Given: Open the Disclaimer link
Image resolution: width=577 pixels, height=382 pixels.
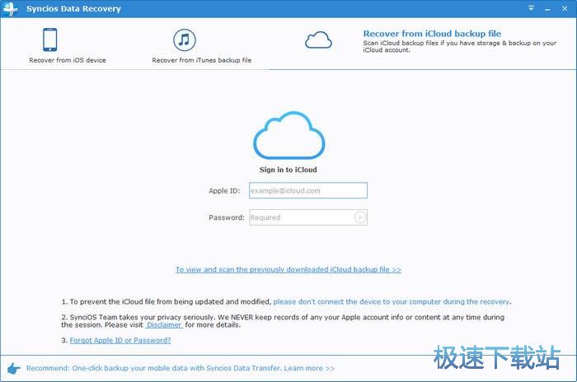Looking at the screenshot, I should [x=164, y=325].
